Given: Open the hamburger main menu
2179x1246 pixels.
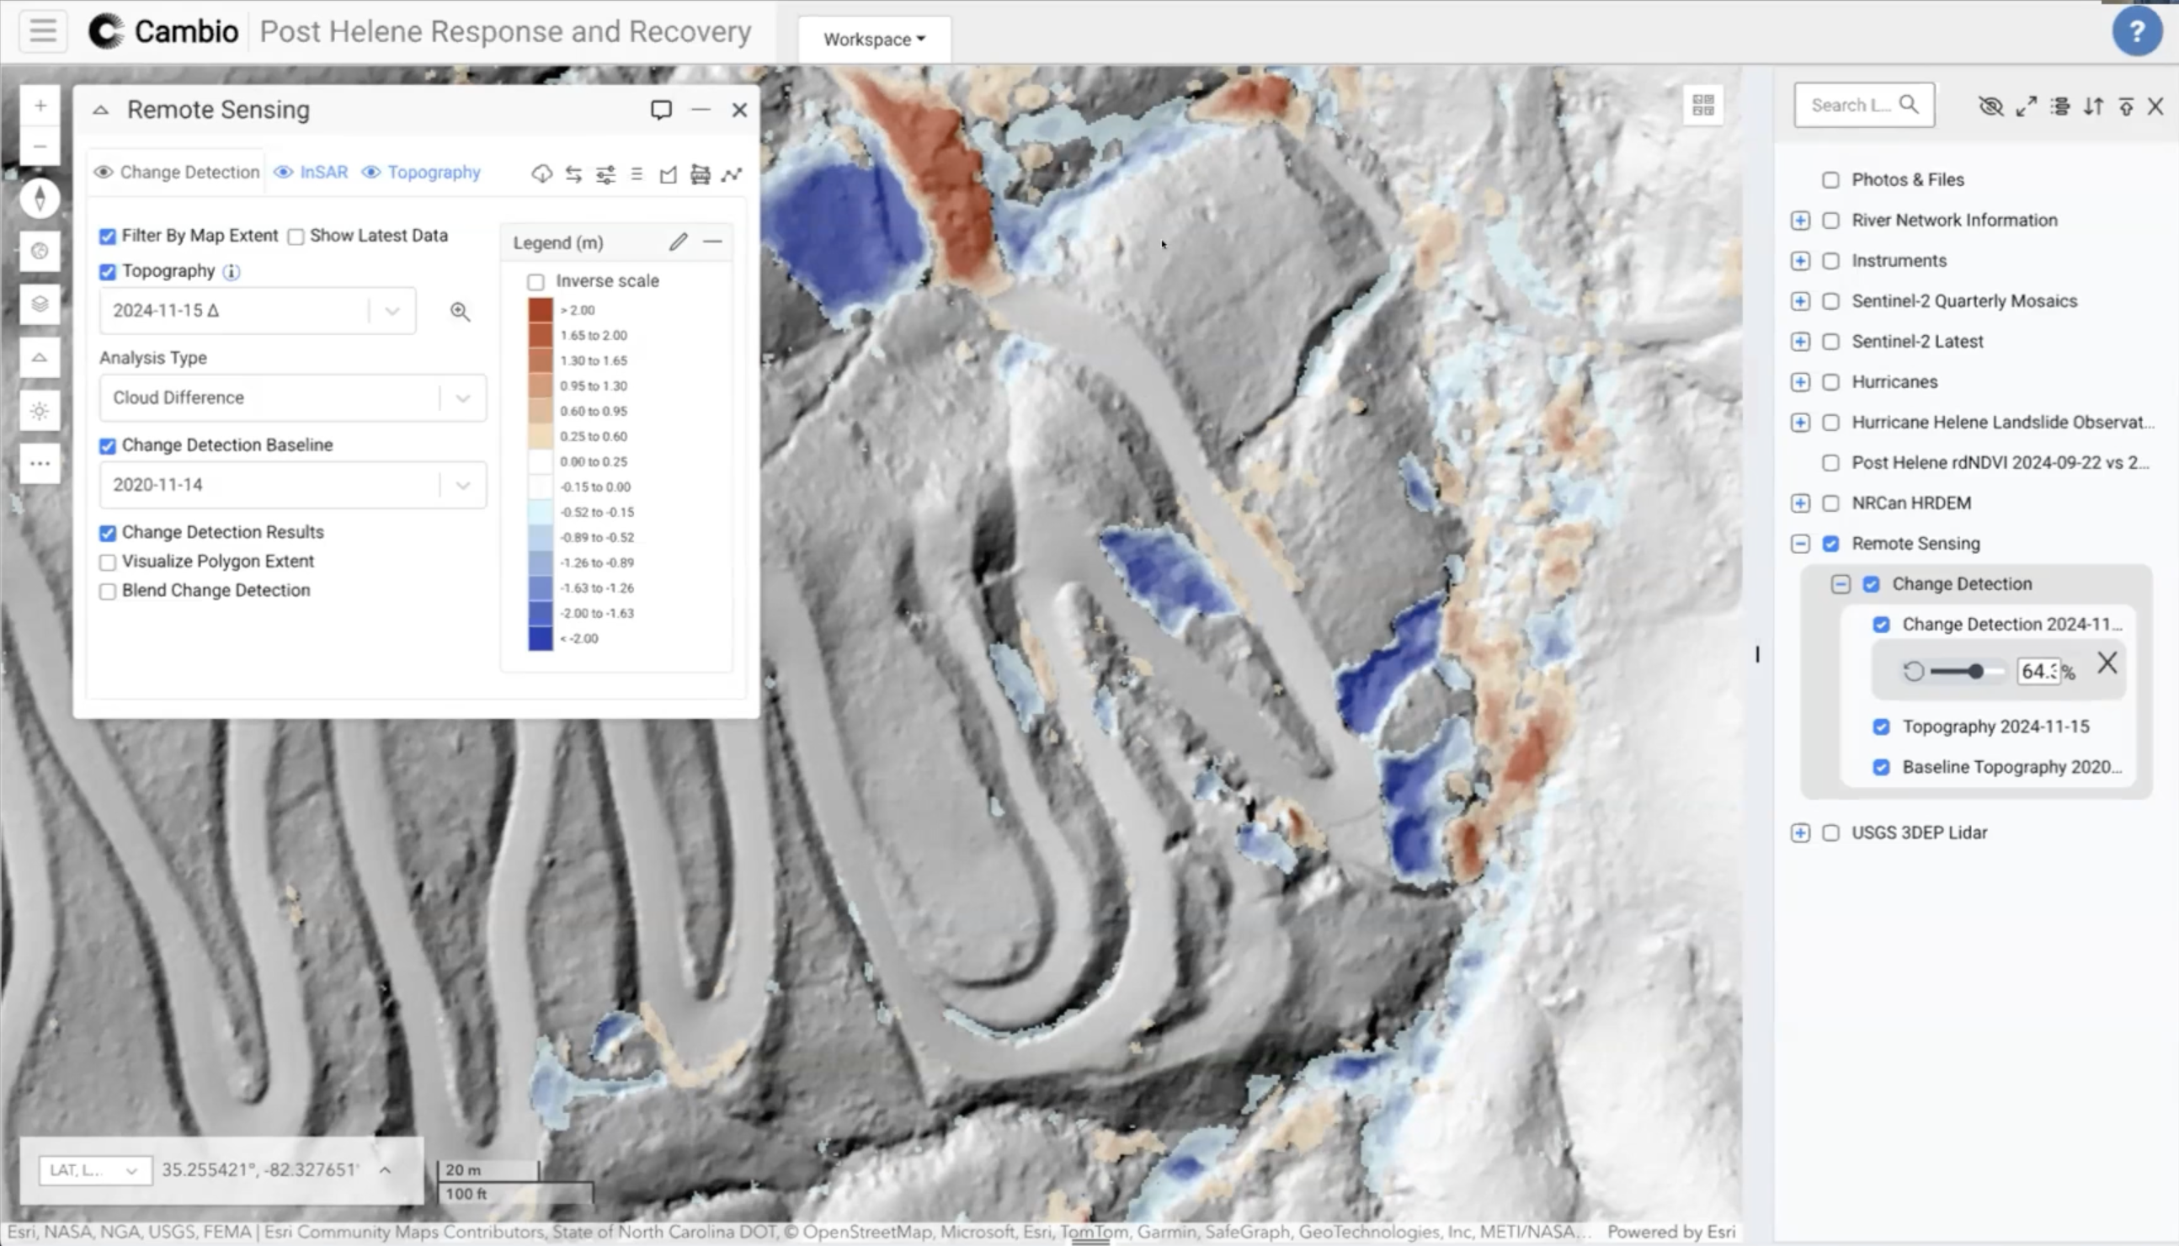Looking at the screenshot, I should tap(43, 31).
